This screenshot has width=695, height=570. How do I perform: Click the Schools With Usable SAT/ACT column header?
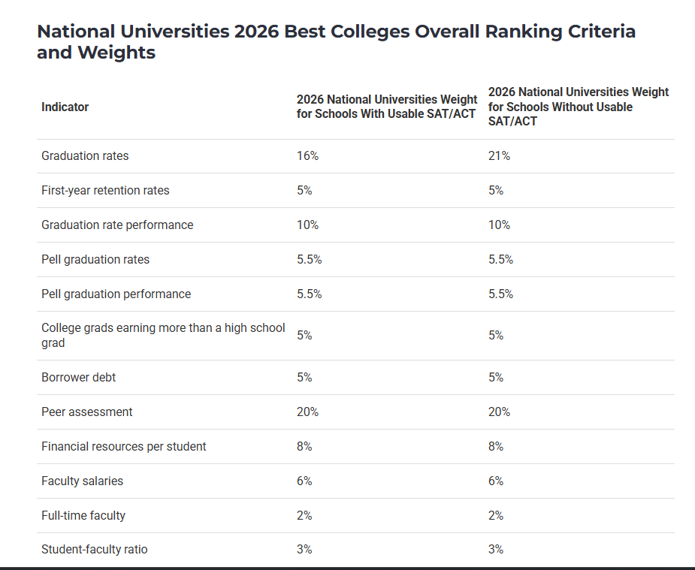coord(387,107)
